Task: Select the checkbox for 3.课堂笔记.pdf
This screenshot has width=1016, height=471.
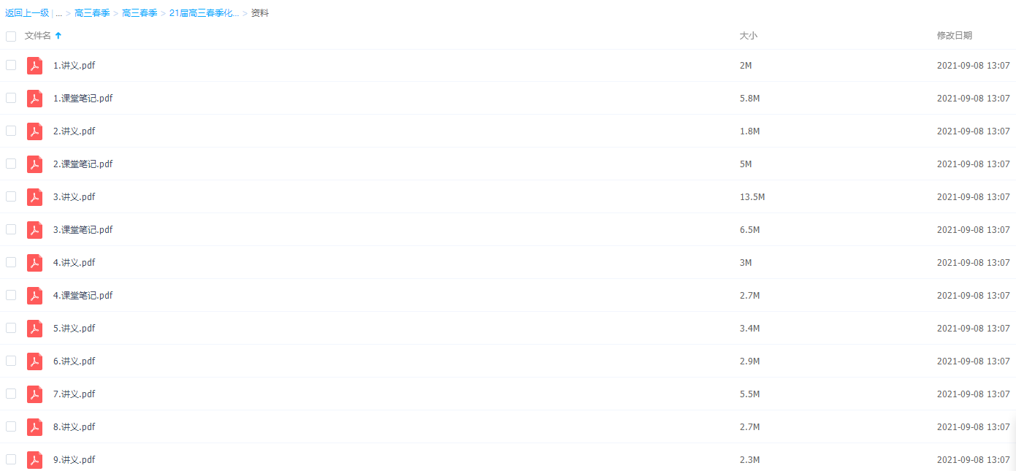Action: [x=11, y=229]
